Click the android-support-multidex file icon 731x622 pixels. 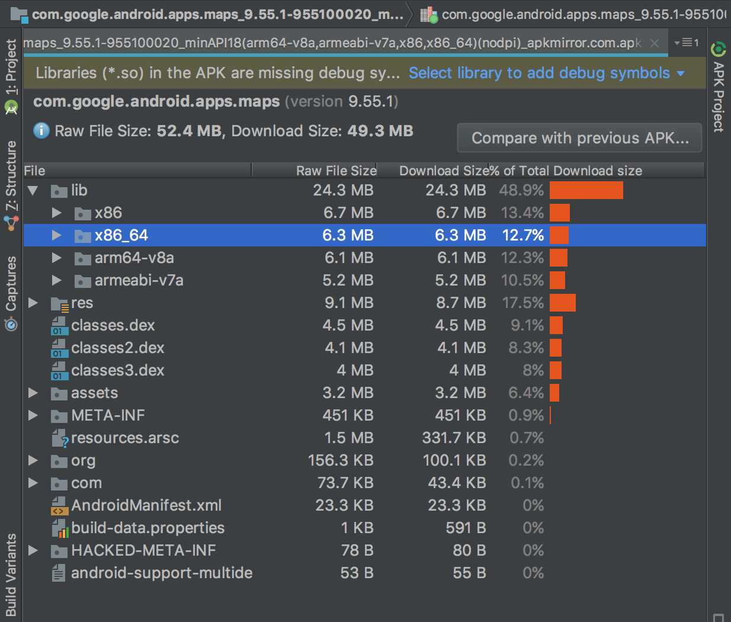point(59,573)
